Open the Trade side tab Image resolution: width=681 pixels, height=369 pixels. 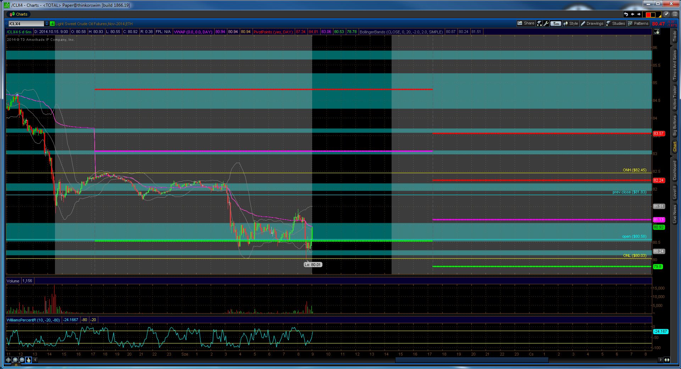click(675, 36)
